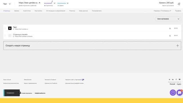183x103 pixels.
Task: Click the purple Просмотры mini chart
Action: (x=48, y=3)
